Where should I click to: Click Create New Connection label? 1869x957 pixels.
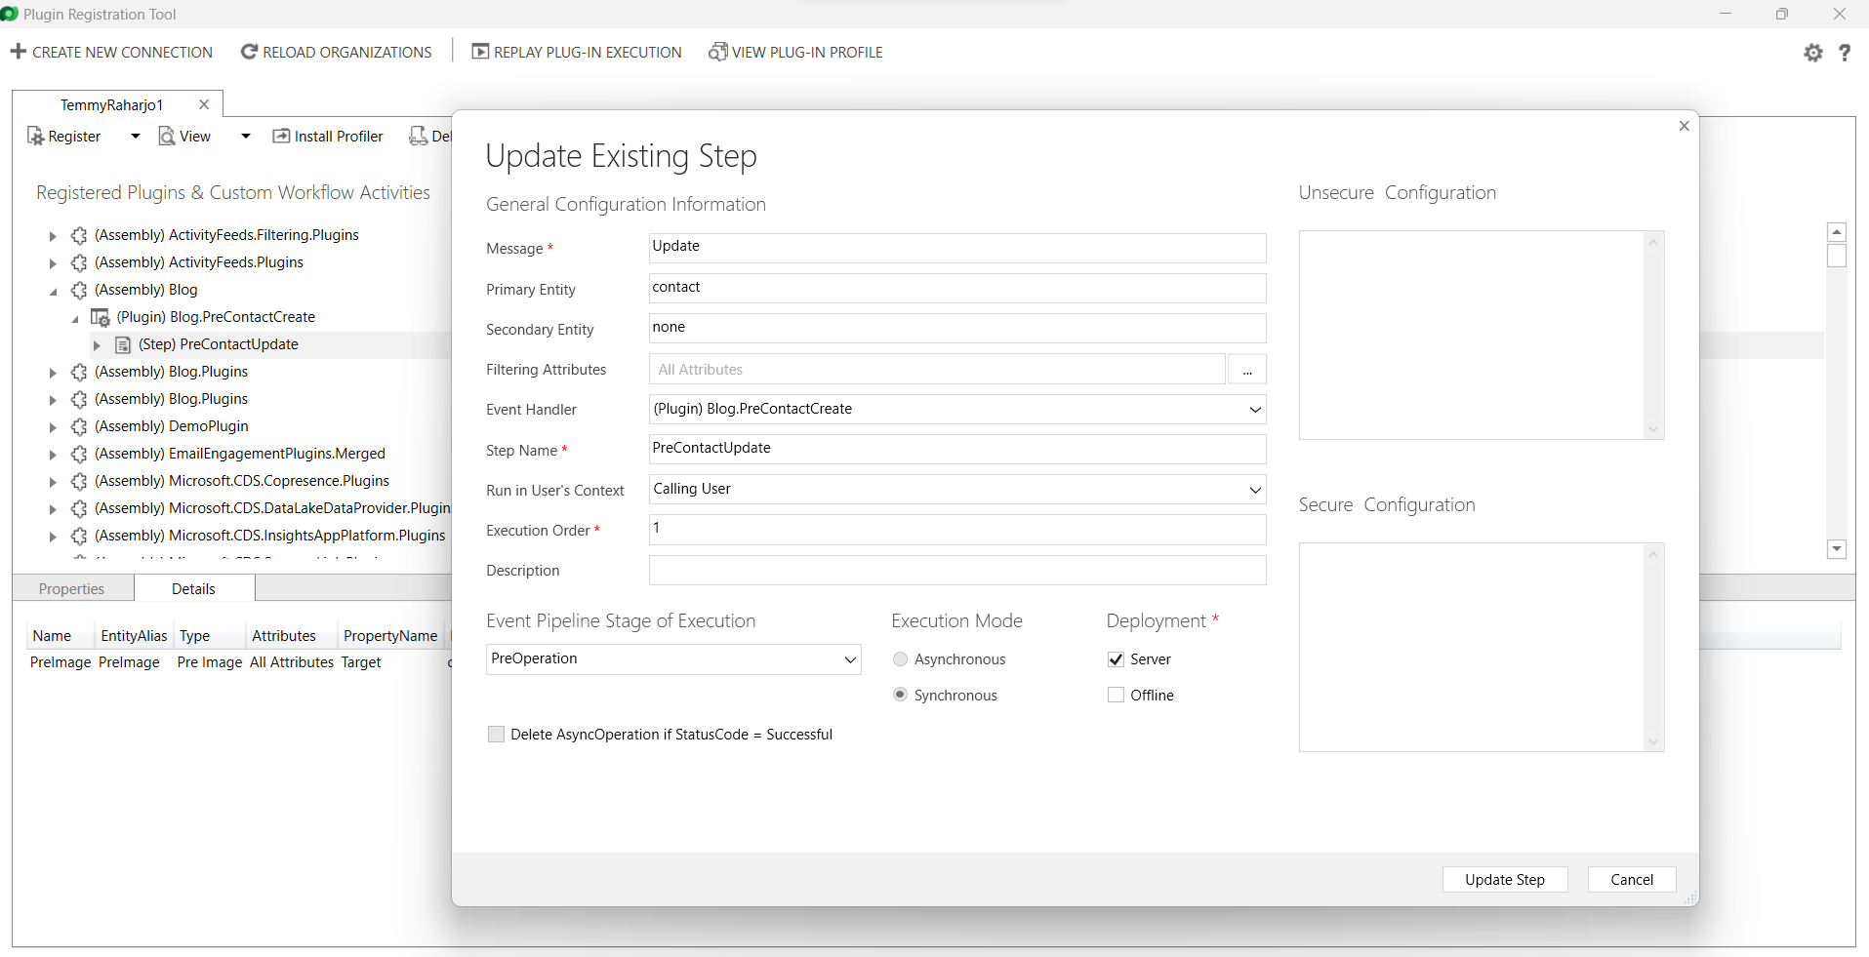(123, 53)
